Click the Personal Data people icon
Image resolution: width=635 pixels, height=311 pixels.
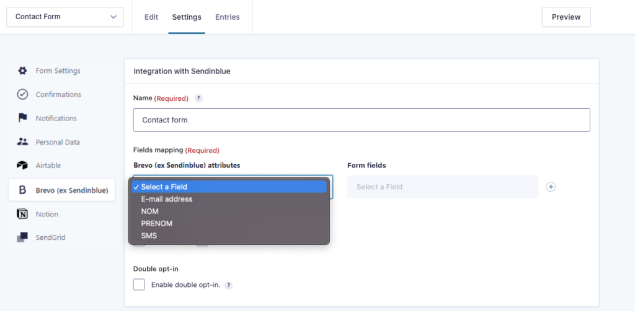(x=22, y=142)
